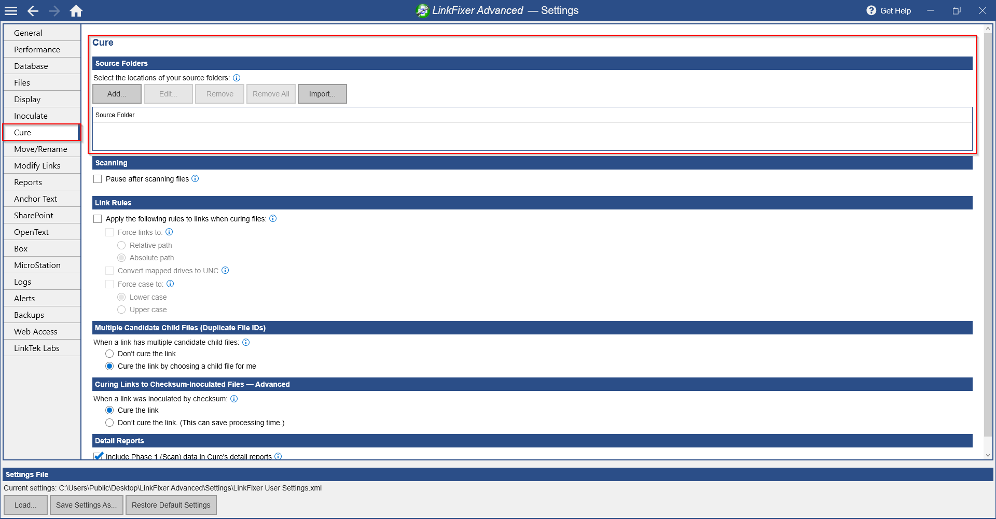
Task: Open the Move/Rename settings tab
Action: (42, 149)
